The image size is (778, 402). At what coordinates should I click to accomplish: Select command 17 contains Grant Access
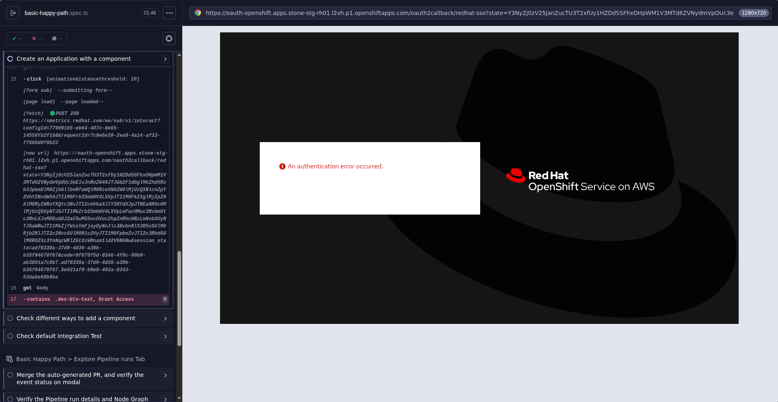pyautogui.click(x=88, y=299)
